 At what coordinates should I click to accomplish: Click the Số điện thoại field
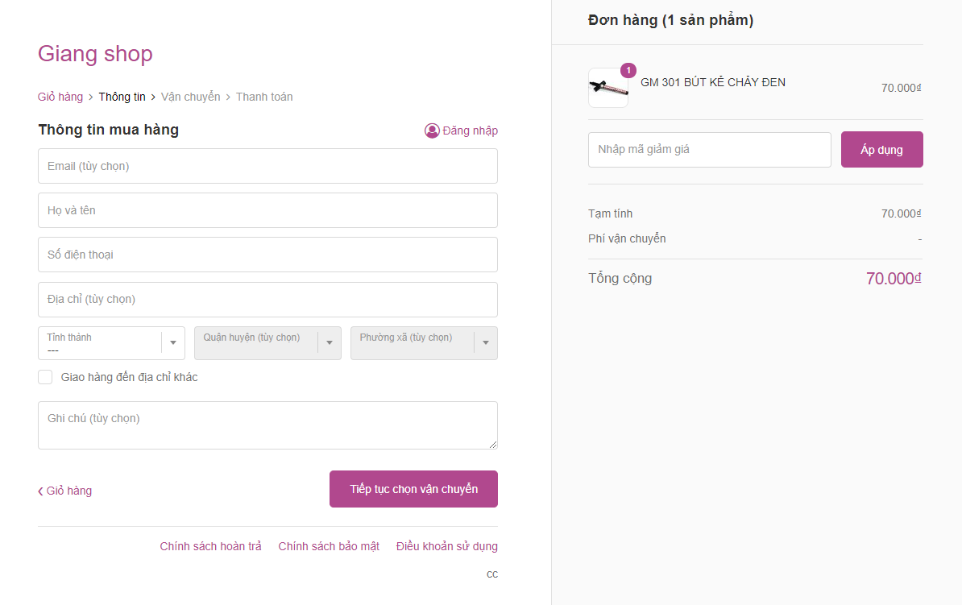coord(267,255)
